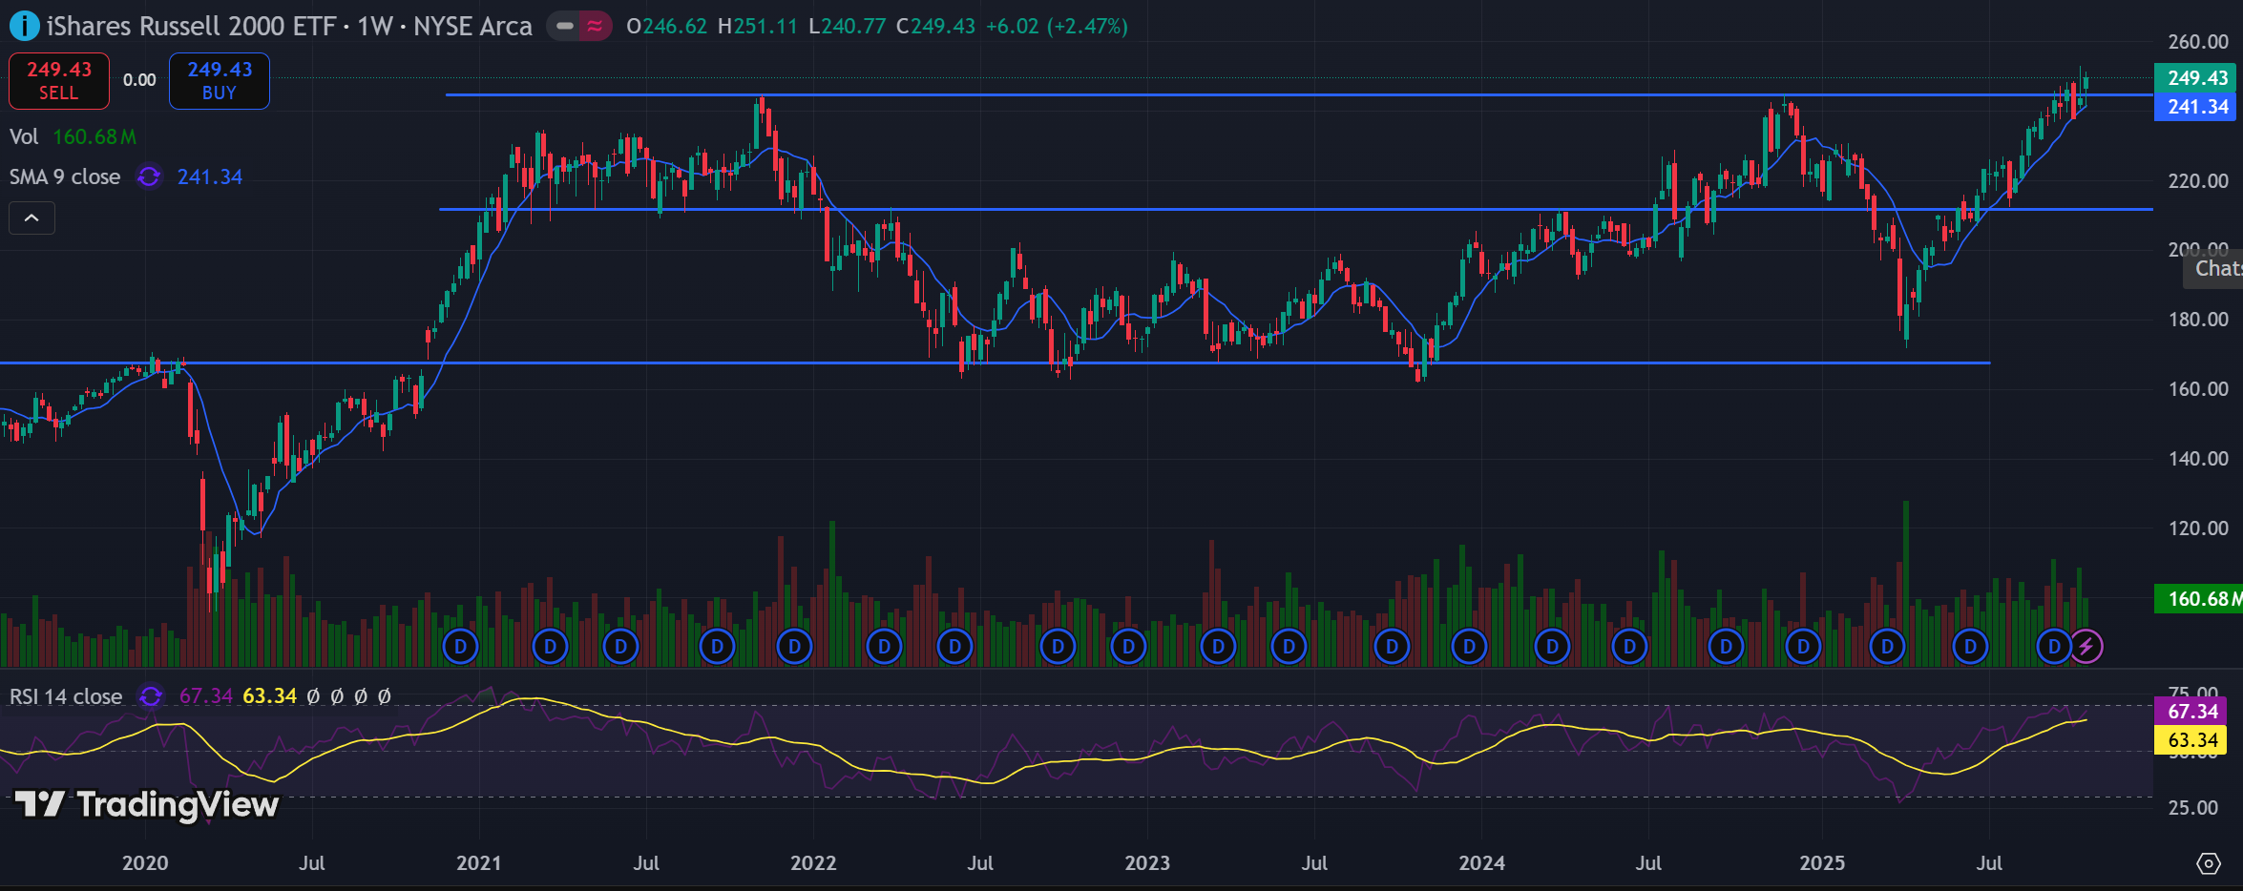Viewport: 2243px width, 891px height.
Task: Click the 2021 label on time axis
Action: (479, 863)
